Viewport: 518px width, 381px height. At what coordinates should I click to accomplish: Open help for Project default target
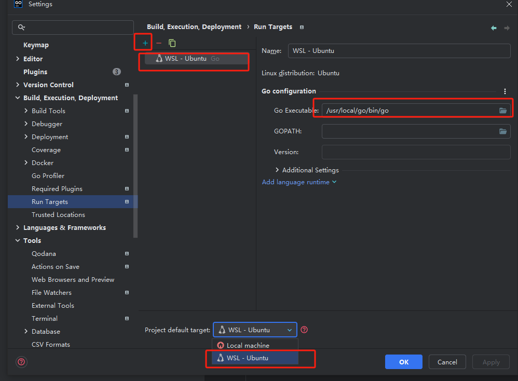304,330
